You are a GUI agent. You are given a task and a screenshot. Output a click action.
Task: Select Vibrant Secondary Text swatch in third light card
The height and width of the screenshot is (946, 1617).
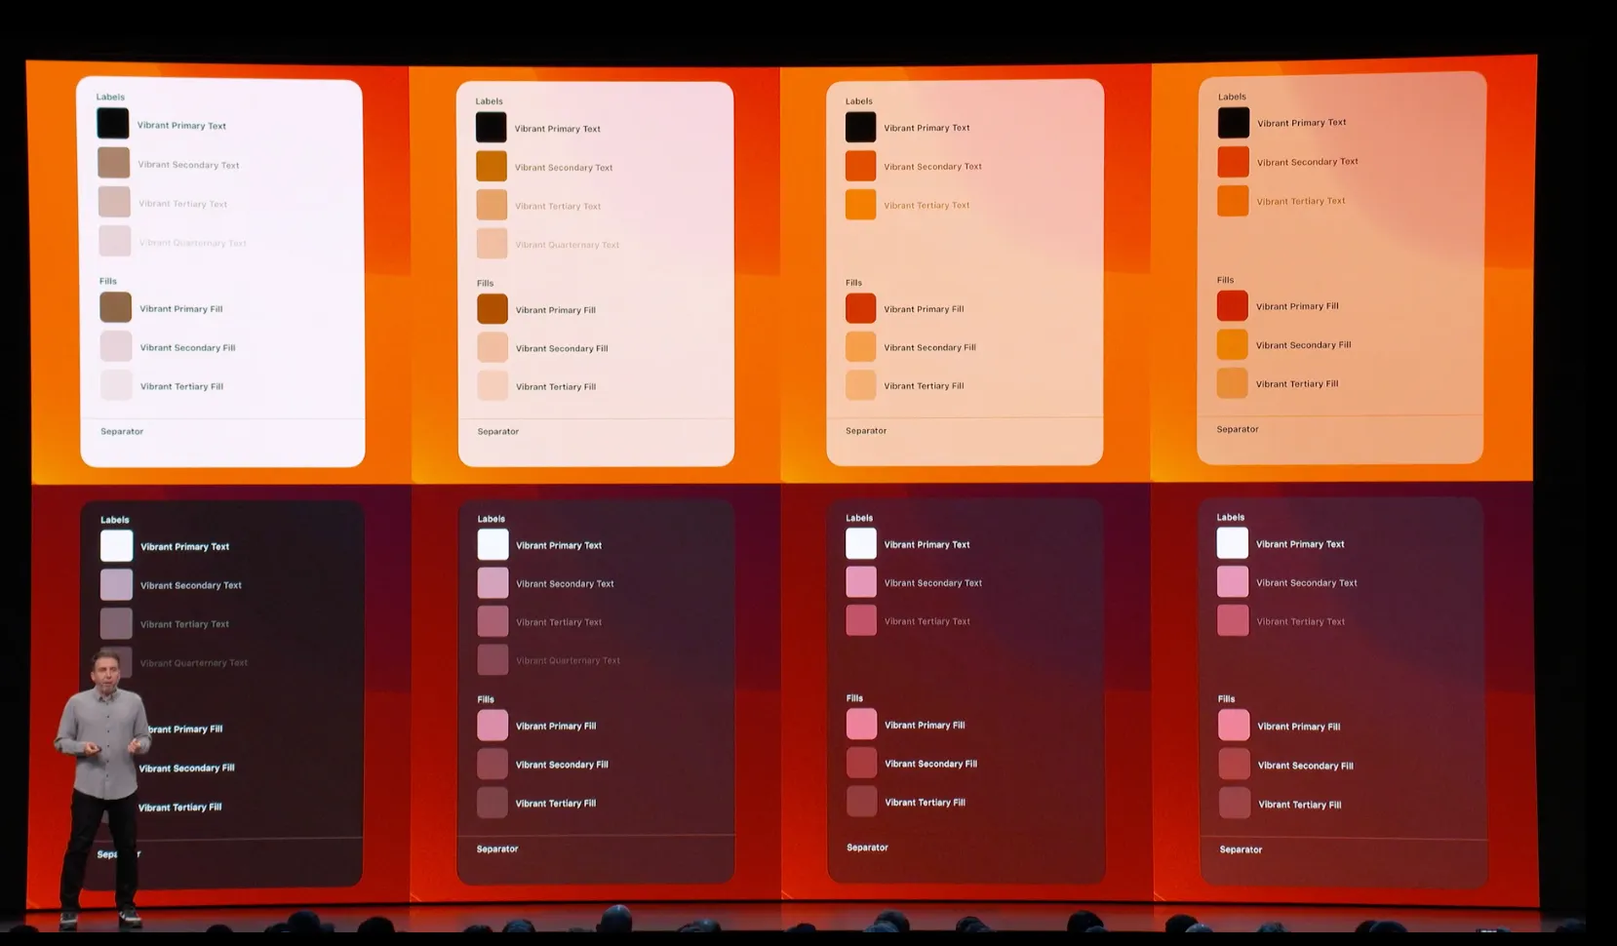(861, 166)
